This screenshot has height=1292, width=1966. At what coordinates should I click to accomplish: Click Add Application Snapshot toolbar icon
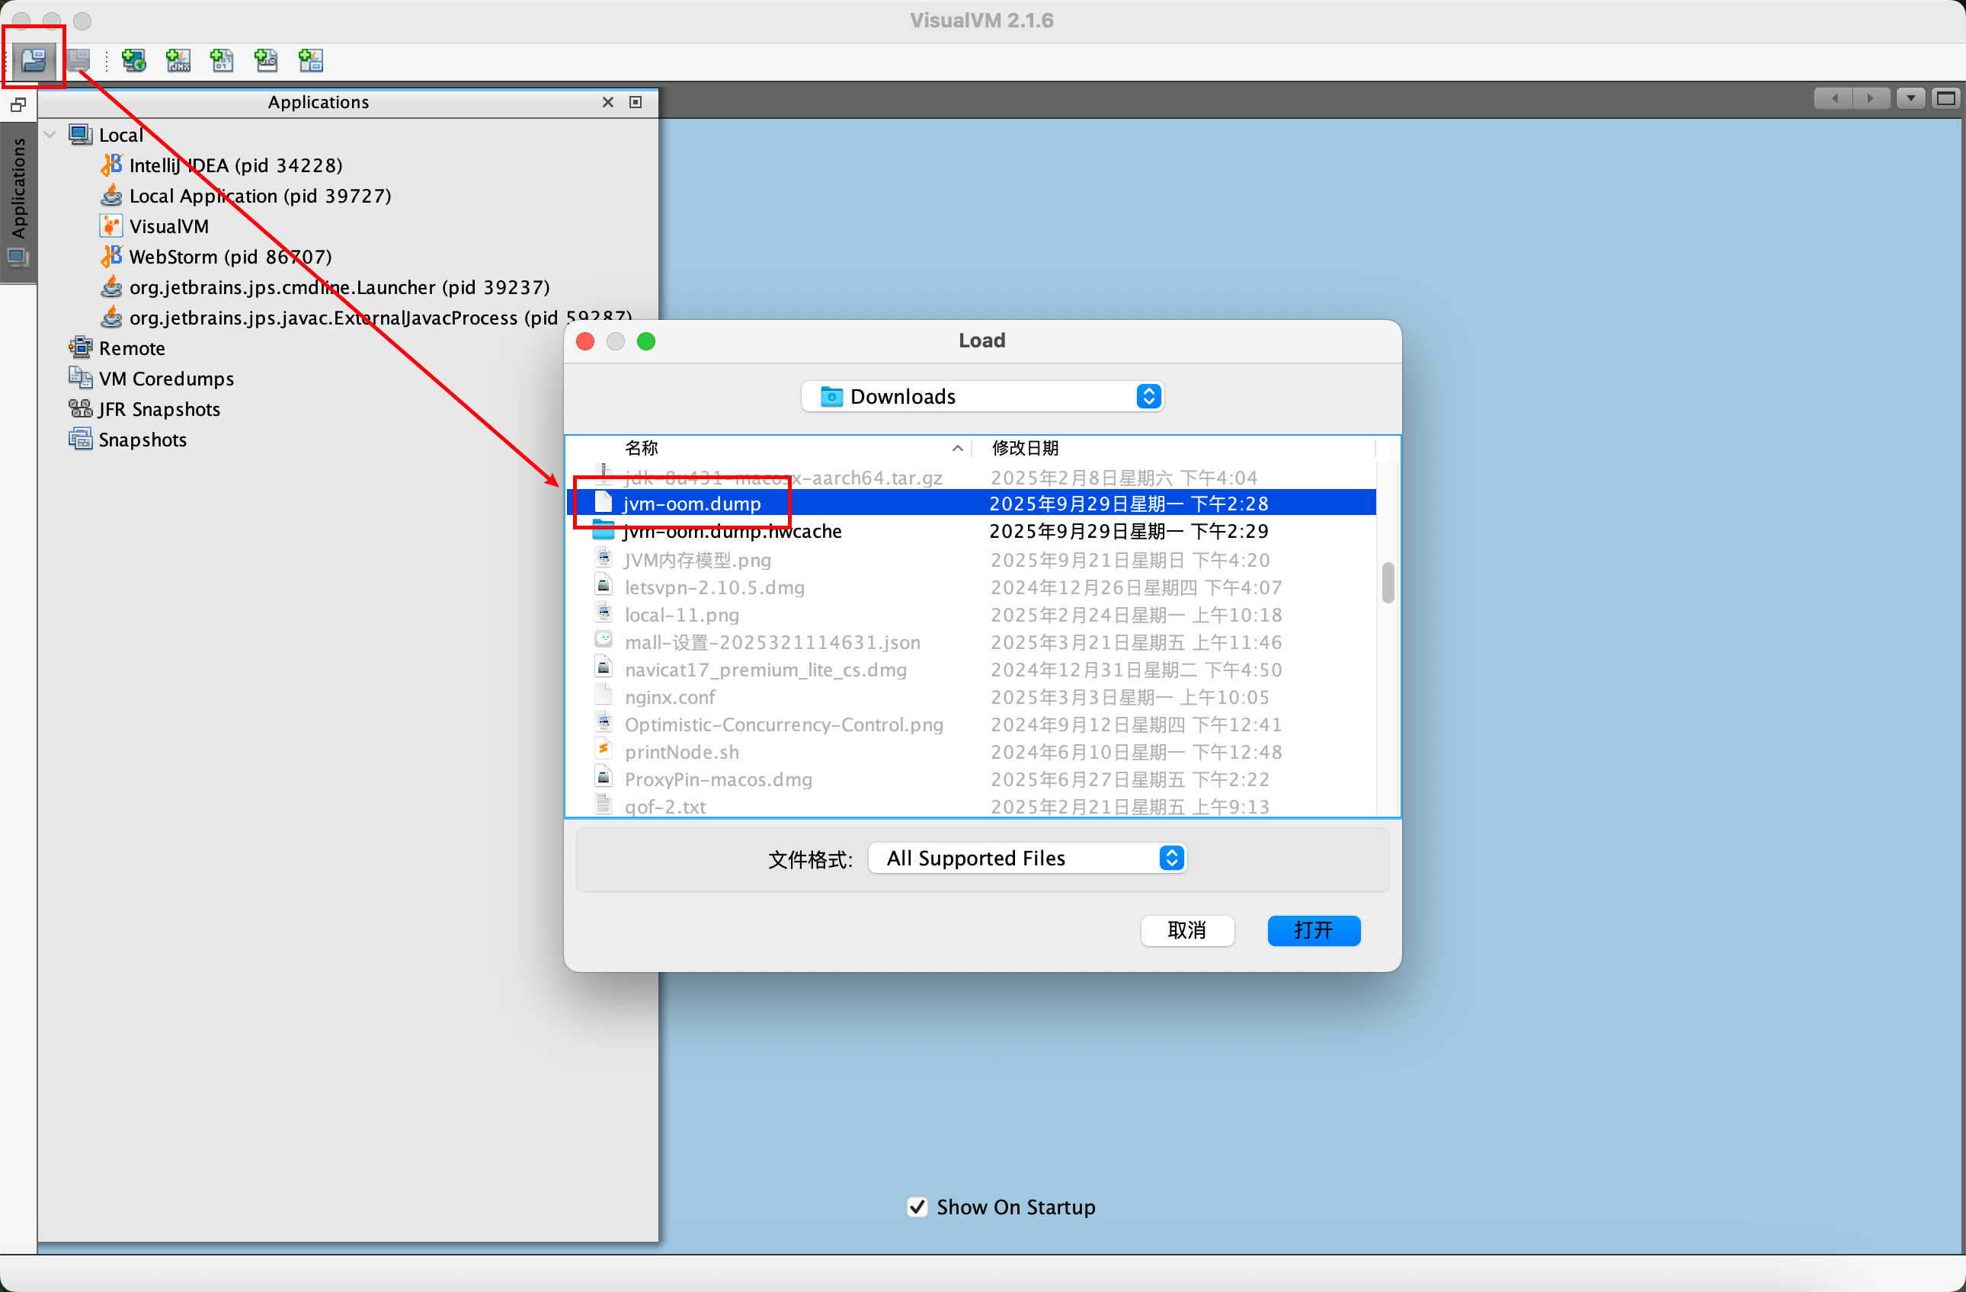coord(311,59)
